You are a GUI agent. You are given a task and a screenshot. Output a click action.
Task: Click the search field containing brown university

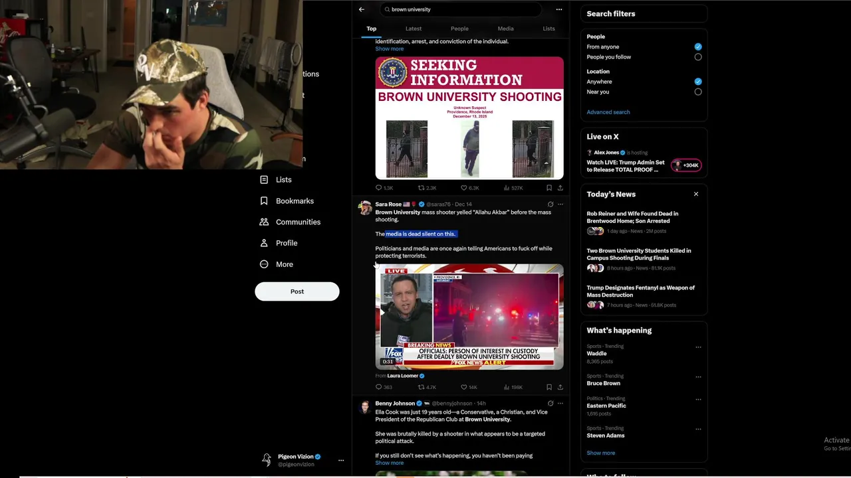[460, 9]
